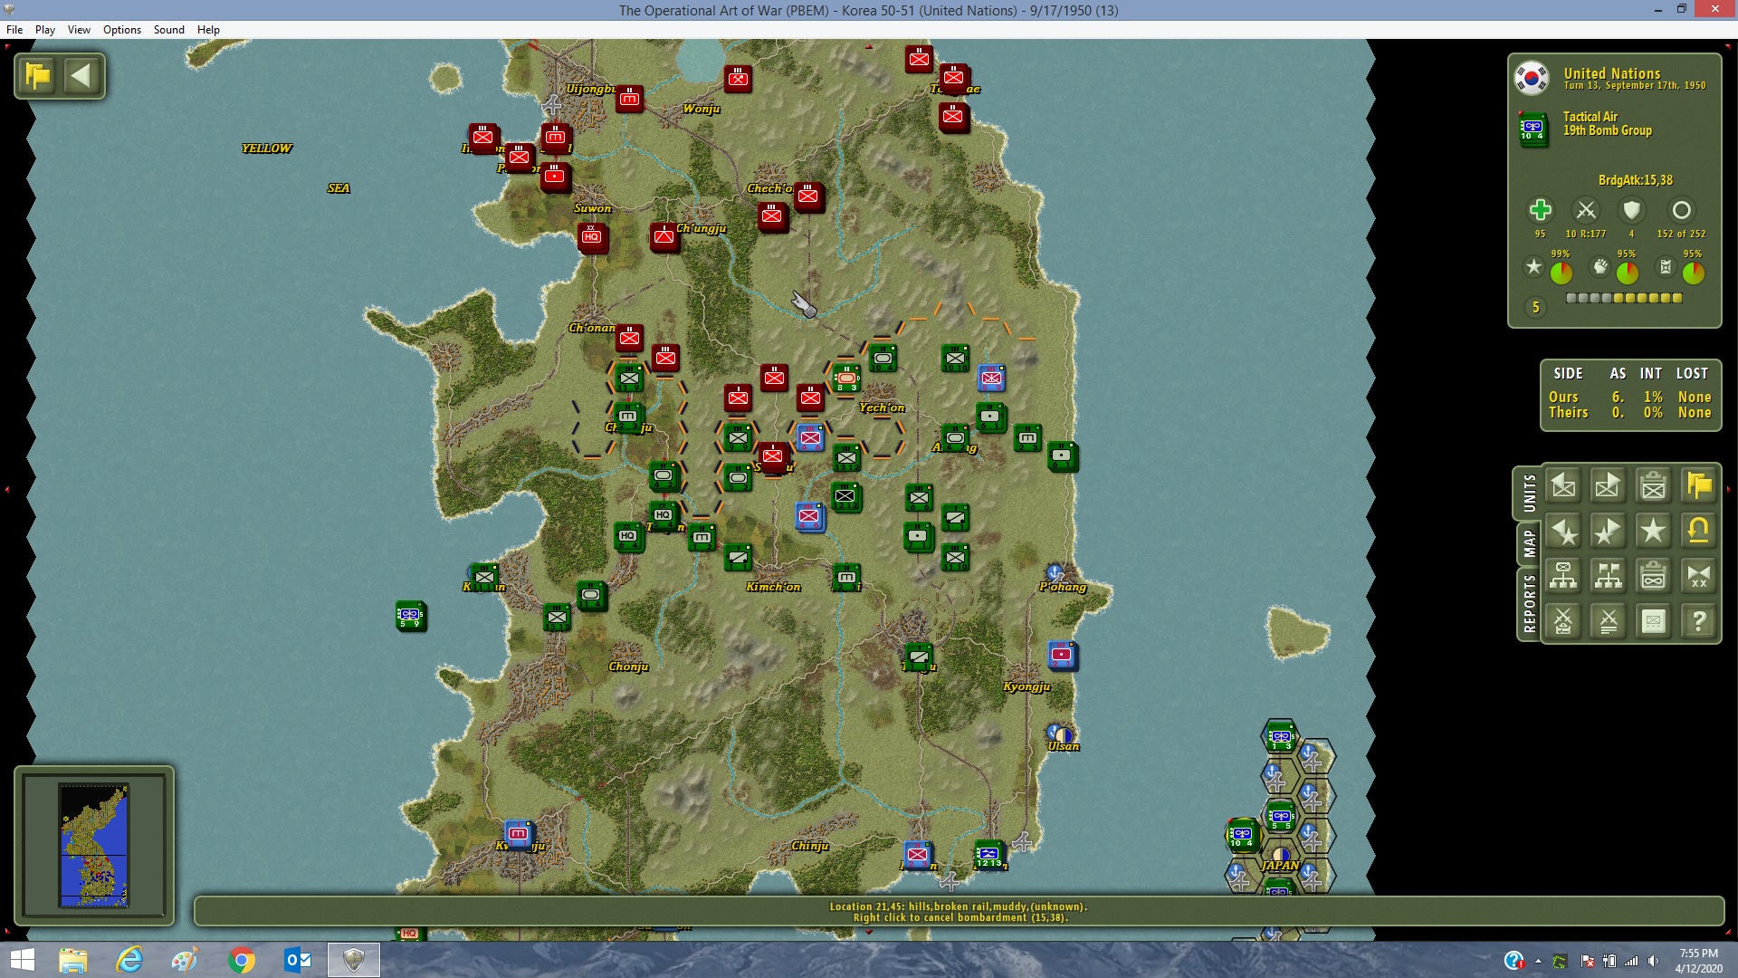Select the red HQ unit near Suwon
This screenshot has width=1738, height=978.
[x=592, y=236]
